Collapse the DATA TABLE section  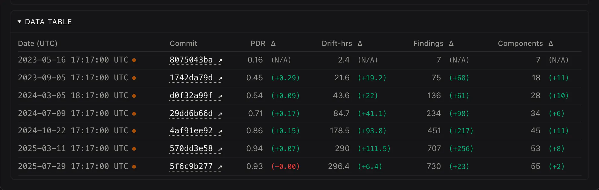coord(45,22)
